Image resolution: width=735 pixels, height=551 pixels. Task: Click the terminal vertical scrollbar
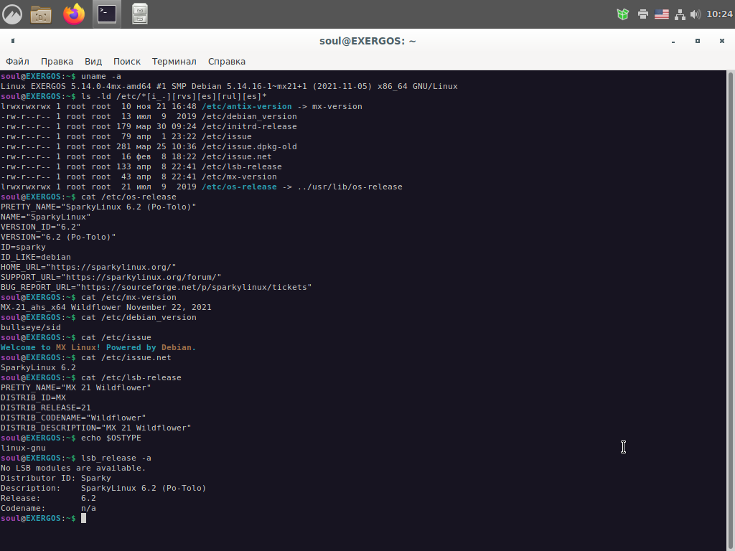pyautogui.click(x=730, y=311)
